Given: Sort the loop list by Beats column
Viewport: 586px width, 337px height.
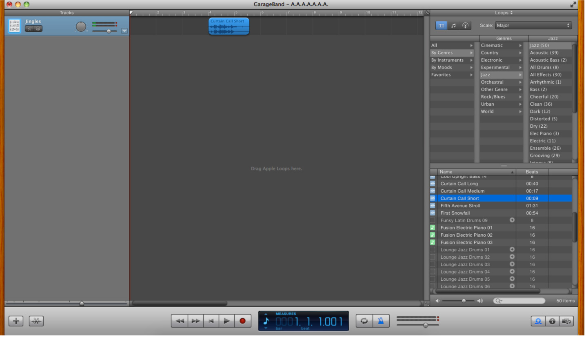Looking at the screenshot, I should click(x=532, y=172).
